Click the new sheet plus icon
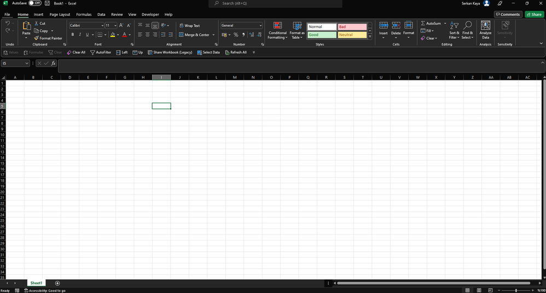This screenshot has width=546, height=293. click(x=57, y=283)
